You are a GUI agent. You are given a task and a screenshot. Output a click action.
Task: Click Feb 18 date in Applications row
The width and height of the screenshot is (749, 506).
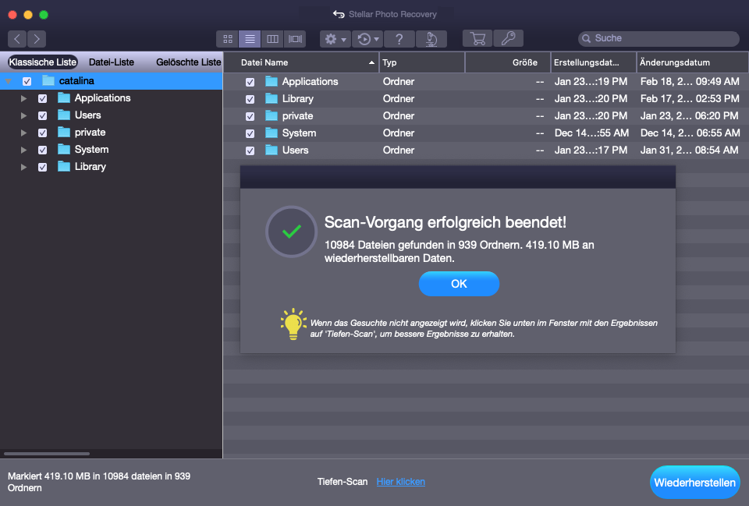[x=690, y=82]
